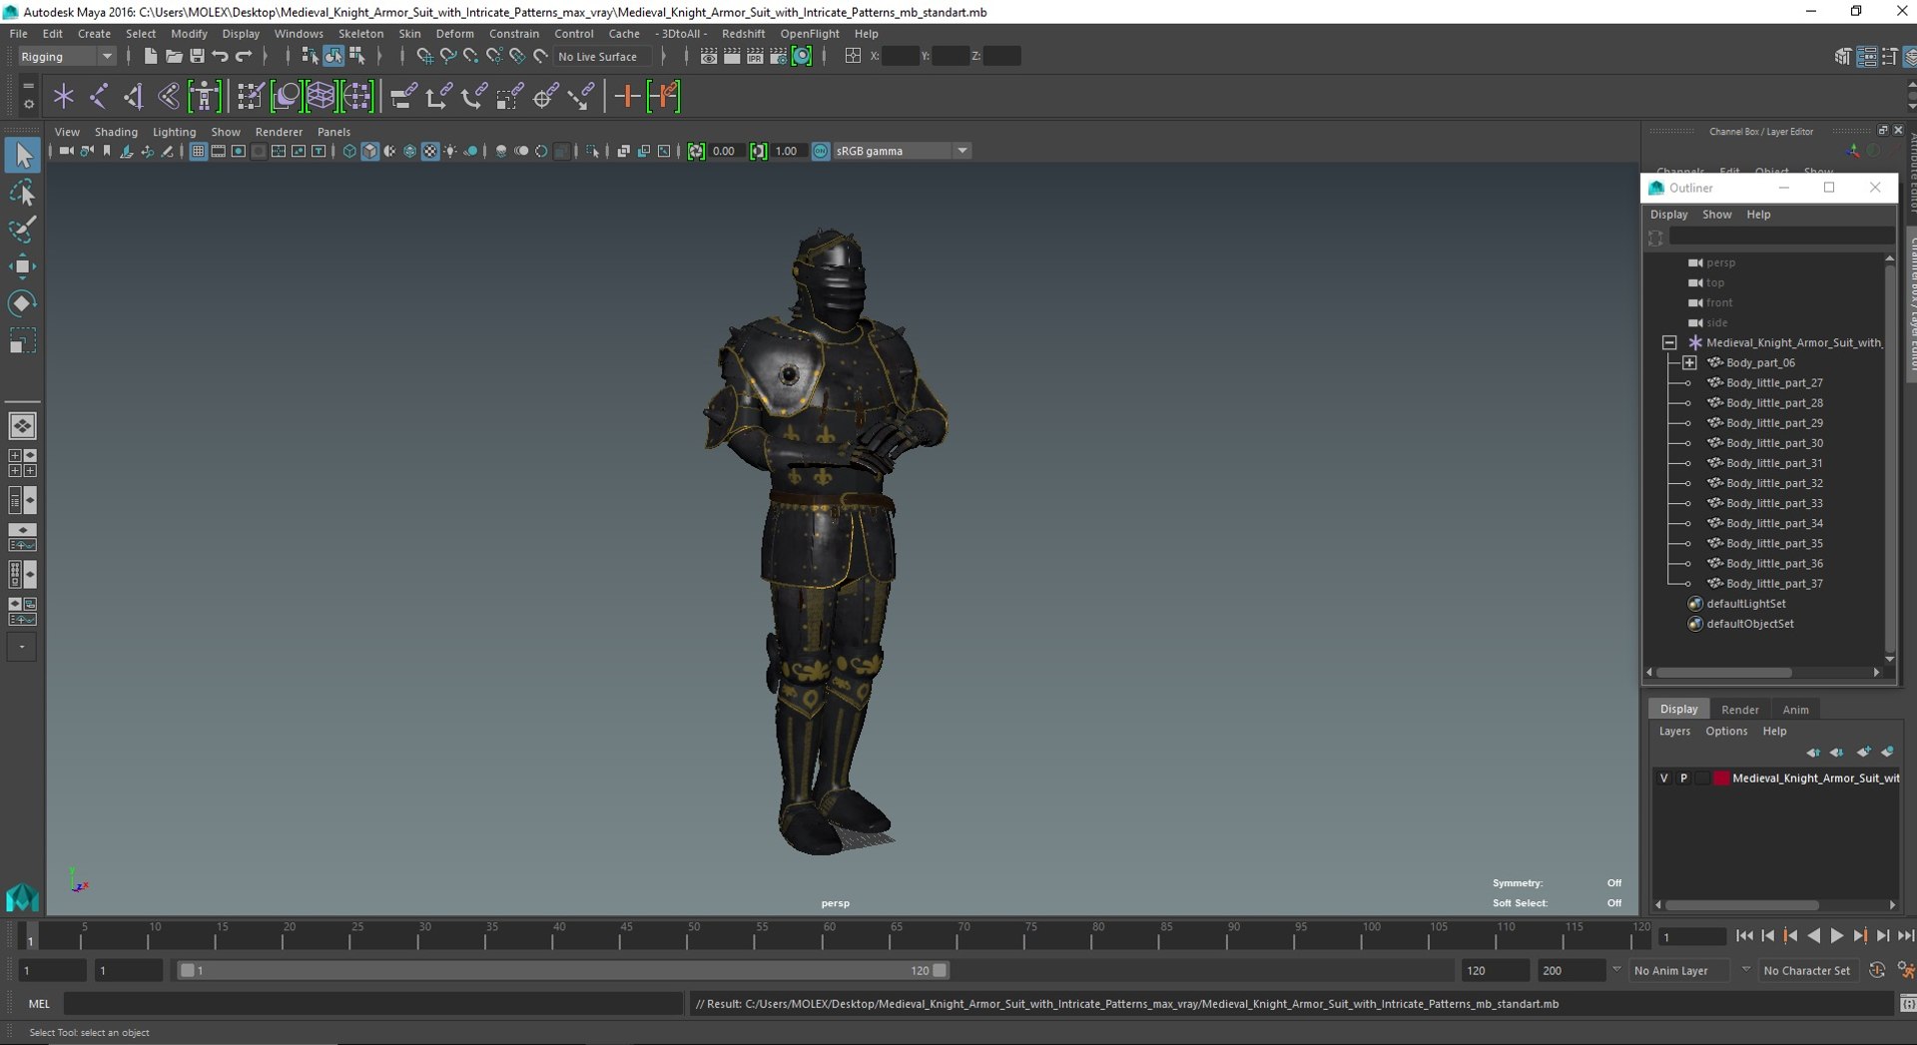Click the Save Scene icon
Viewport: 1917px width, 1045px height.
[197, 56]
